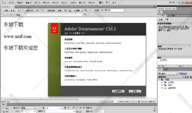Switch properties panel to HTML mode
The image size is (192, 113).
point(6,108)
